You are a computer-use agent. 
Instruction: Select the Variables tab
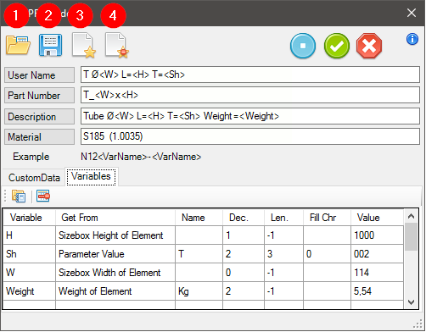(91, 176)
